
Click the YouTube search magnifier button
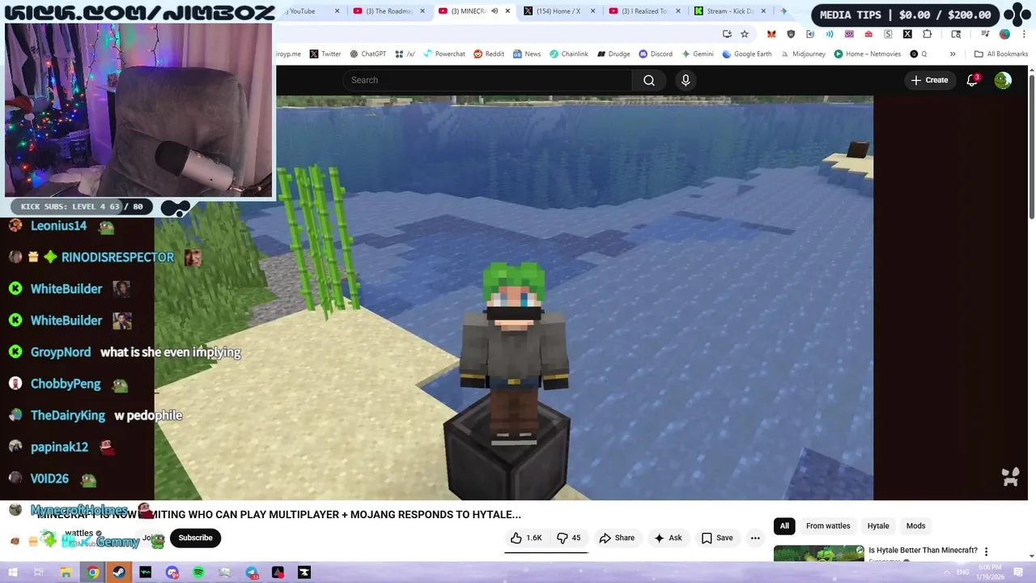click(649, 80)
